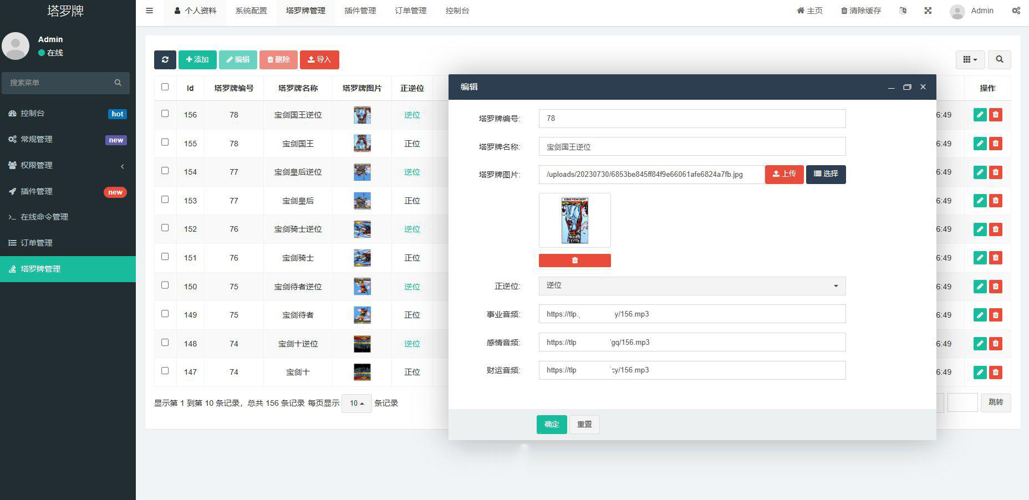Click the fullscreen icon in top bar
1029x500 pixels.
coord(928,11)
